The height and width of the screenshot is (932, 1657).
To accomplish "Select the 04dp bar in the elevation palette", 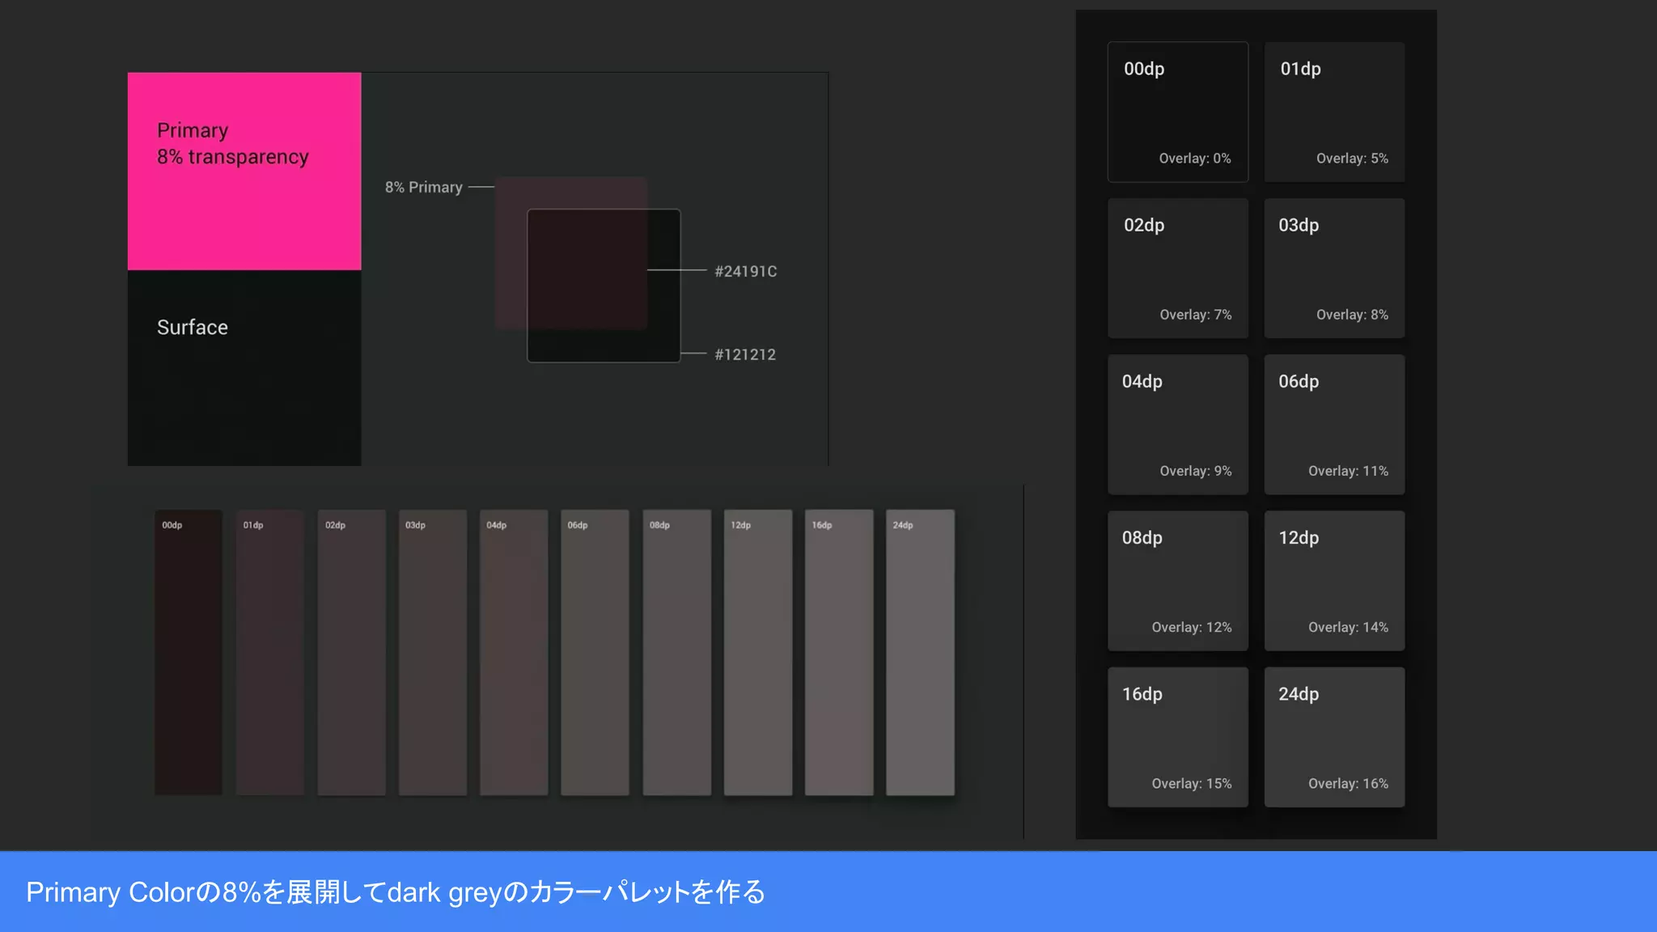I will [514, 652].
